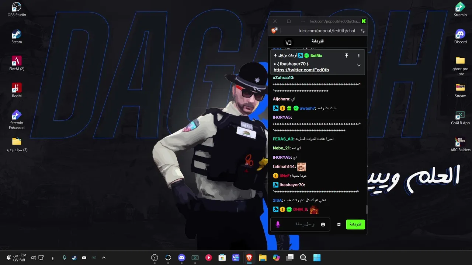Screen dimensions: 472x265
Task: Launch GoXLR App from the desktop
Action: (x=460, y=118)
